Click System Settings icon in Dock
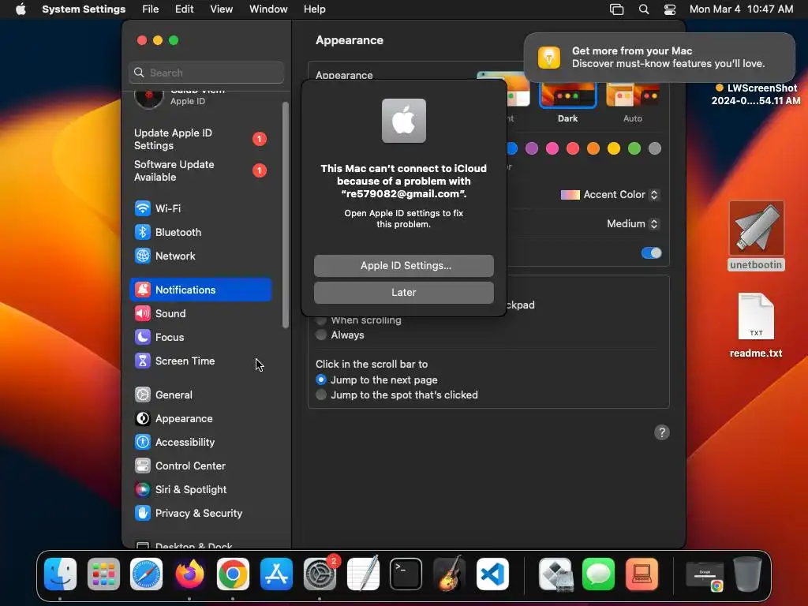Viewport: 808px width, 606px height. [x=320, y=574]
